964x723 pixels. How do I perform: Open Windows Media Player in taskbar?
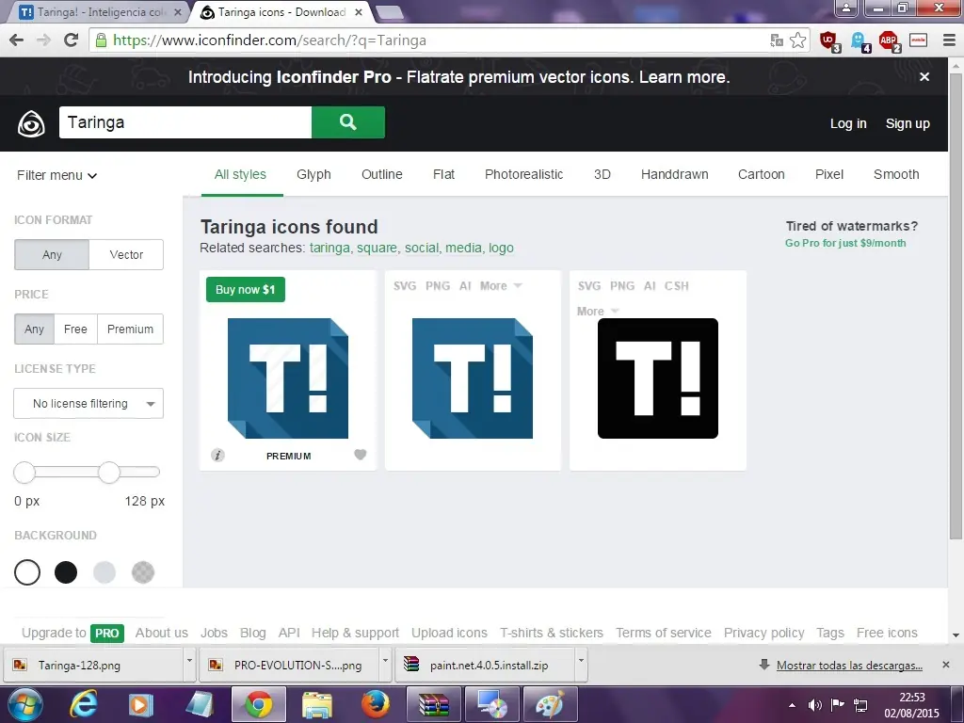click(140, 704)
